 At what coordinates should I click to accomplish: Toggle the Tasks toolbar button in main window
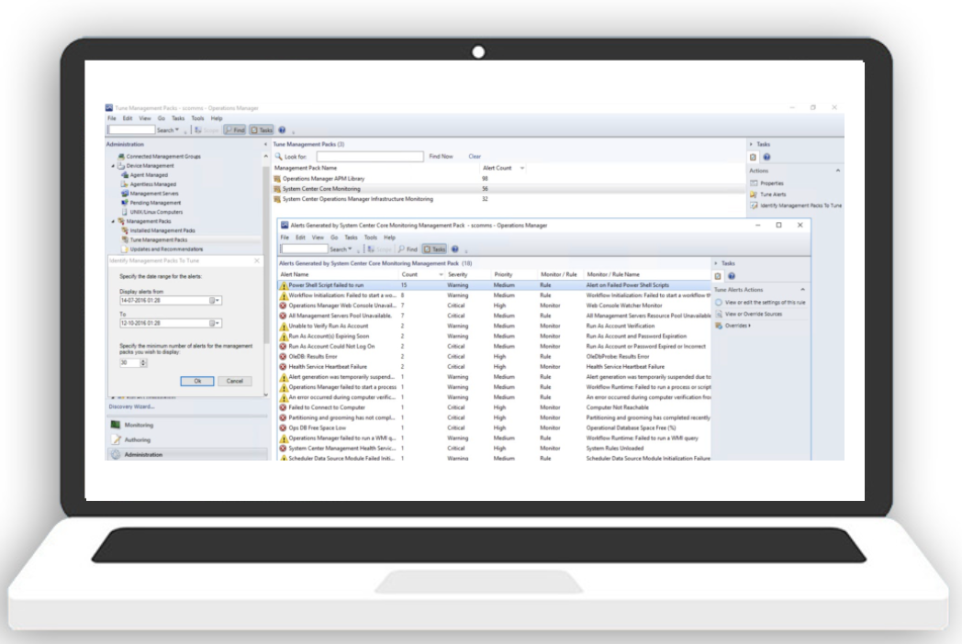[262, 130]
